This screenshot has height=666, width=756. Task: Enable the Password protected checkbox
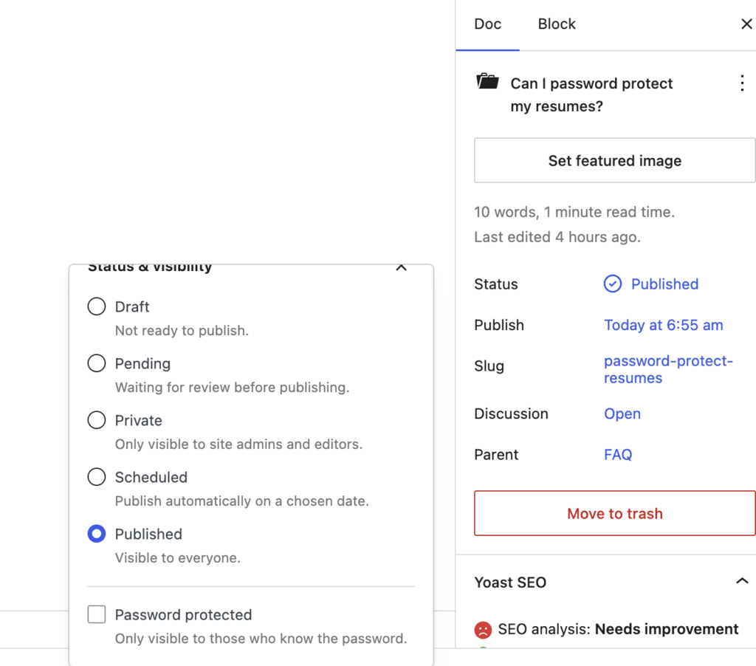pyautogui.click(x=97, y=614)
